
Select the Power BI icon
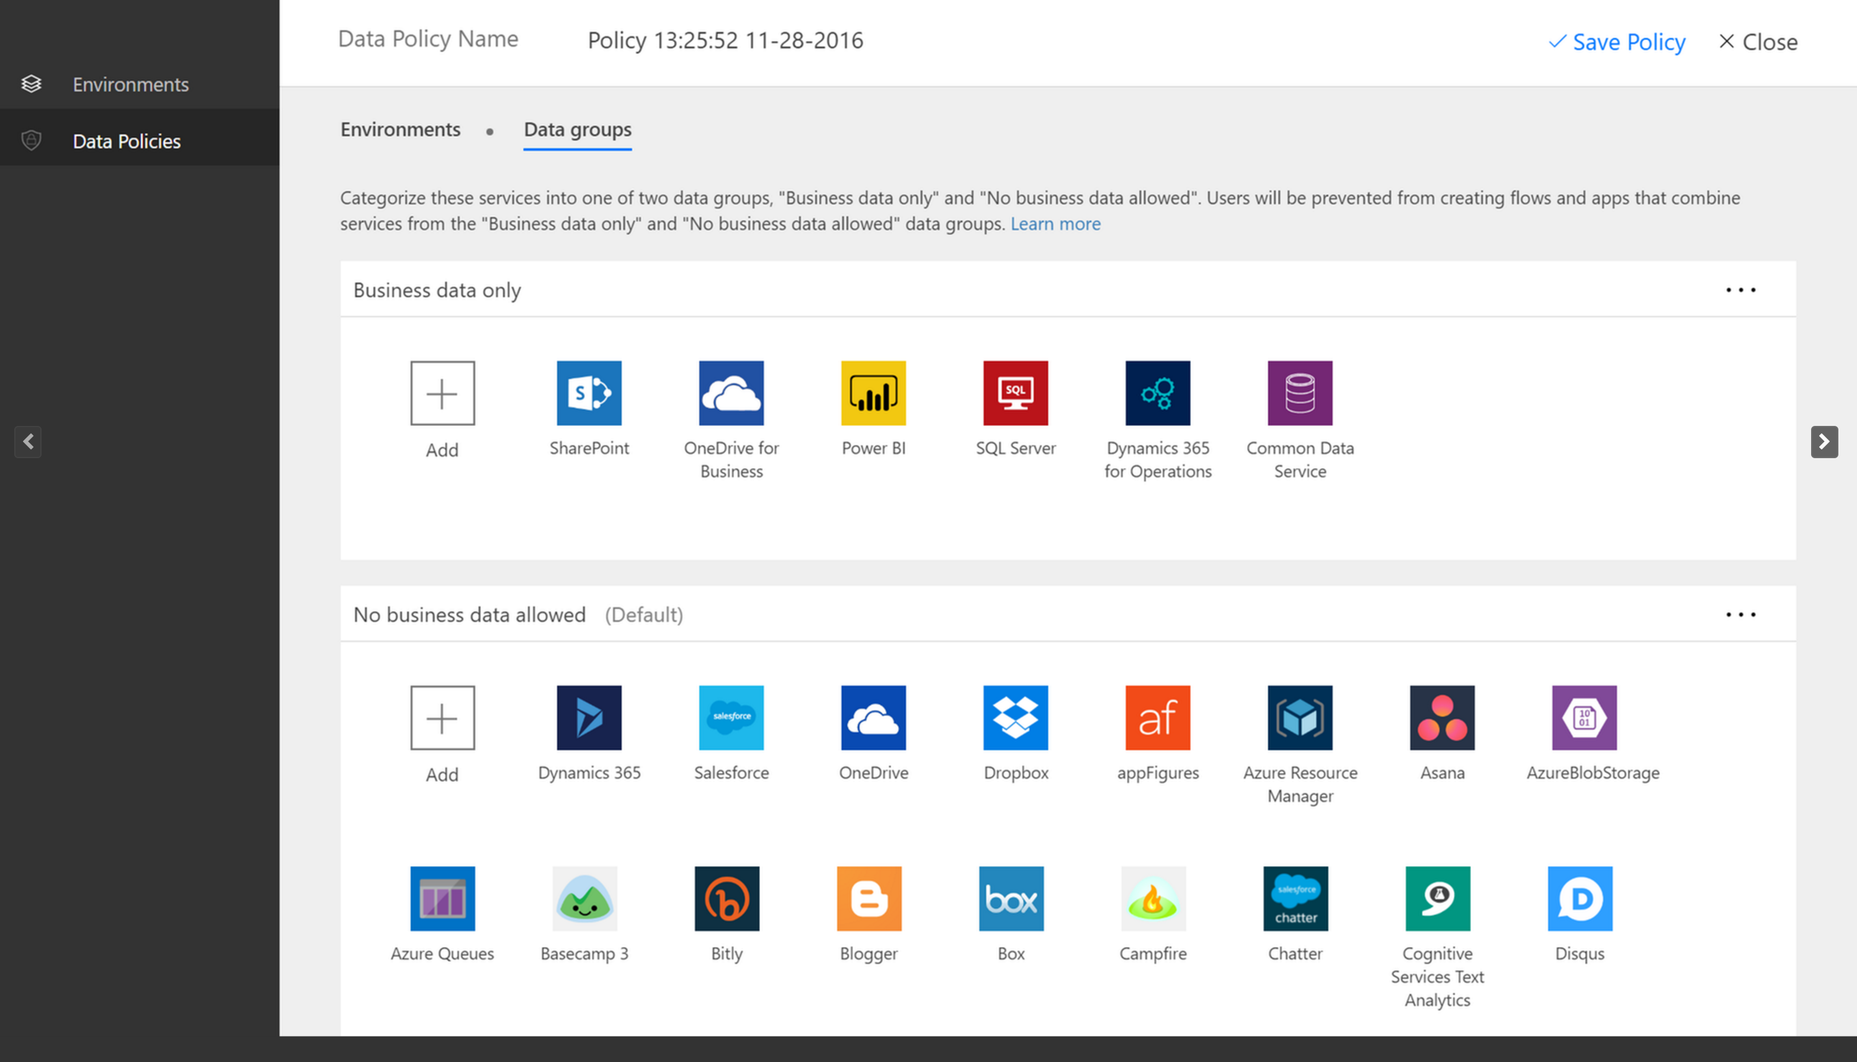(x=874, y=392)
